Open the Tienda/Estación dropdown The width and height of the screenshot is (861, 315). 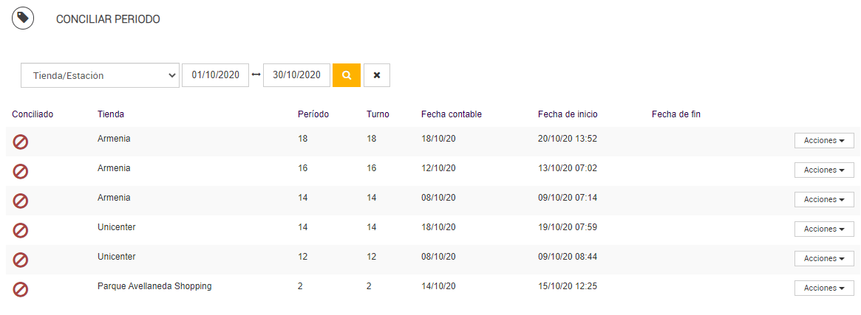[x=100, y=75]
